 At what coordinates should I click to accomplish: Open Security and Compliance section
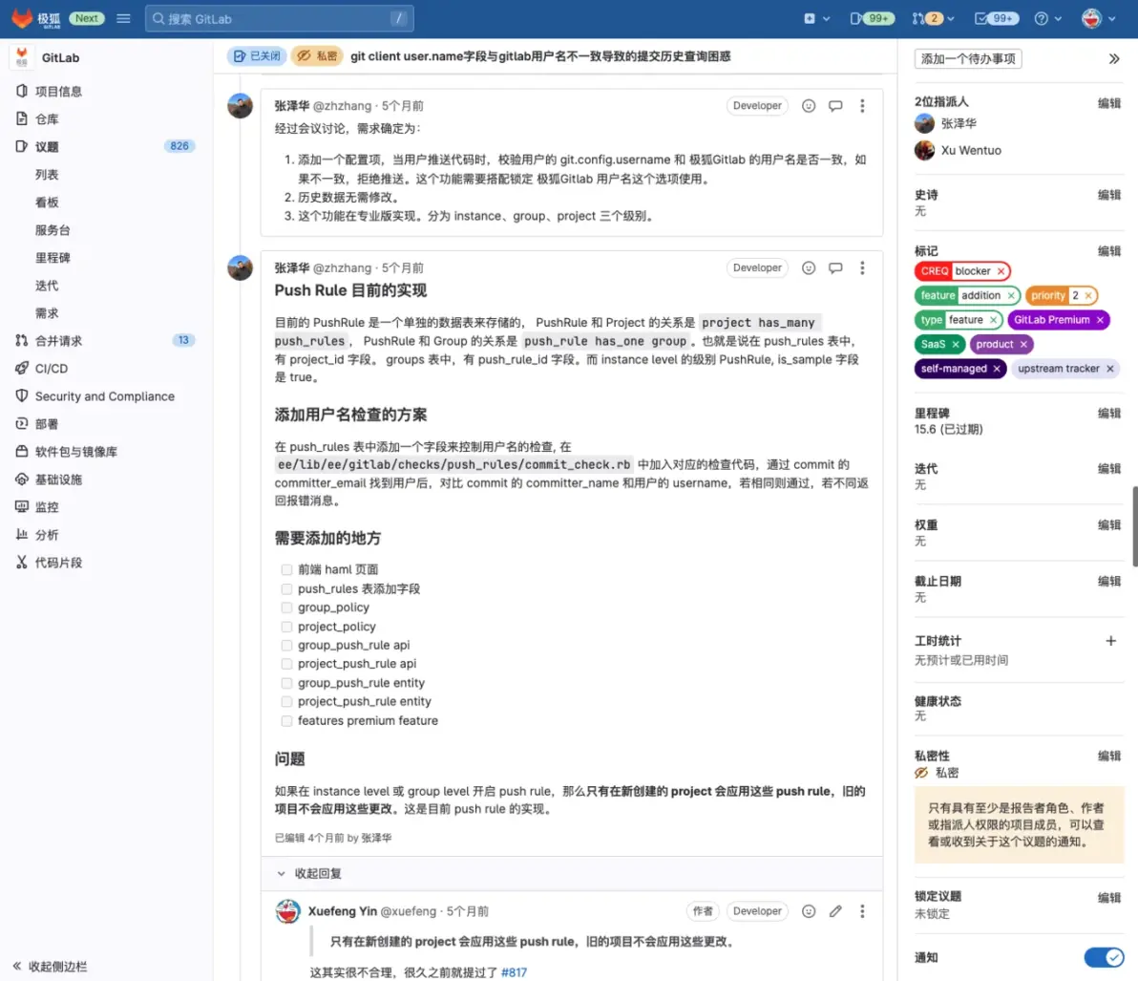click(x=105, y=396)
